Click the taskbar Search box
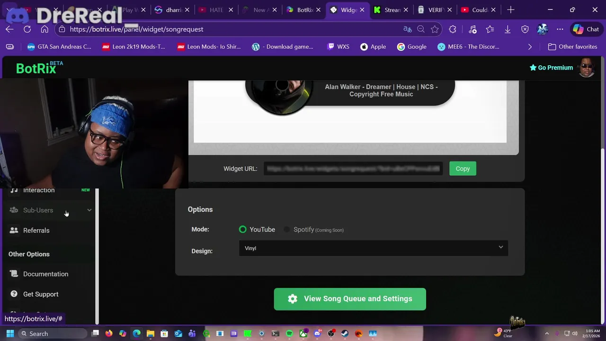Viewport: 606px width, 341px height. 53,334
